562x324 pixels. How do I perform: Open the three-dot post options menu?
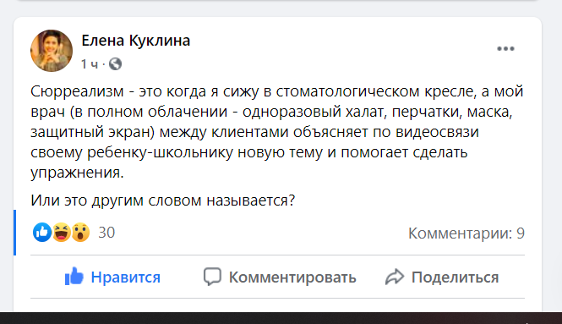(505, 49)
